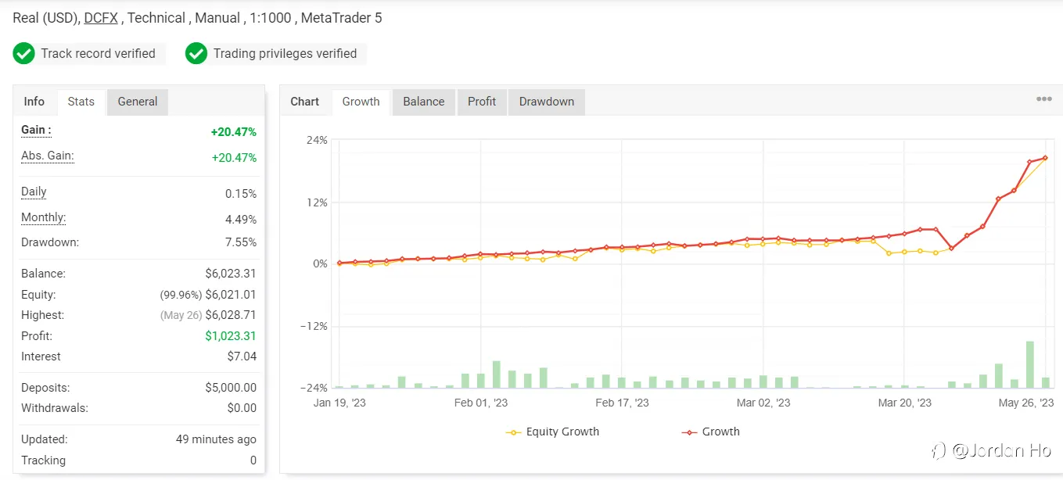Click the $1,023.31 Profit value
Screen dimensions: 1063x480
tap(231, 336)
